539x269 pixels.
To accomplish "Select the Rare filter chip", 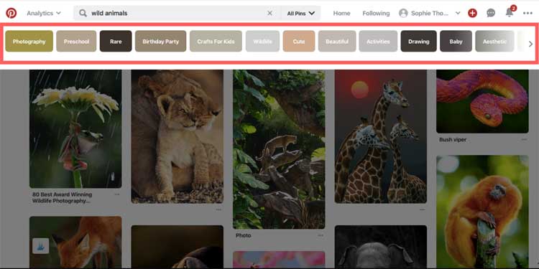I will pyautogui.click(x=116, y=41).
